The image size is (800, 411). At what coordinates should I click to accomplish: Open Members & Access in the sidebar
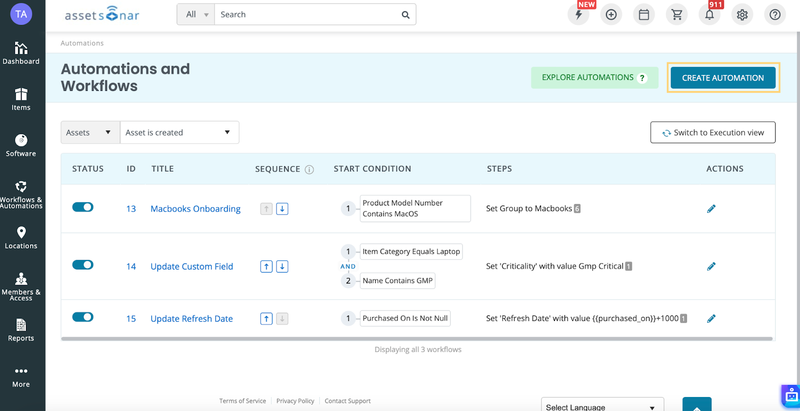tap(21, 286)
